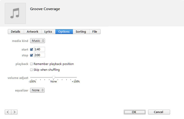Switch to the File tab

click(x=95, y=32)
